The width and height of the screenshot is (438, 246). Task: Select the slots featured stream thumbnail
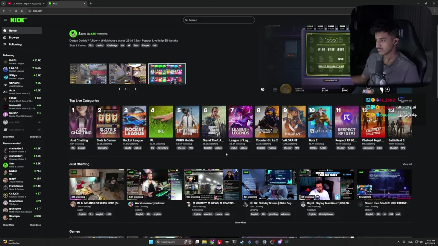[x=167, y=73]
